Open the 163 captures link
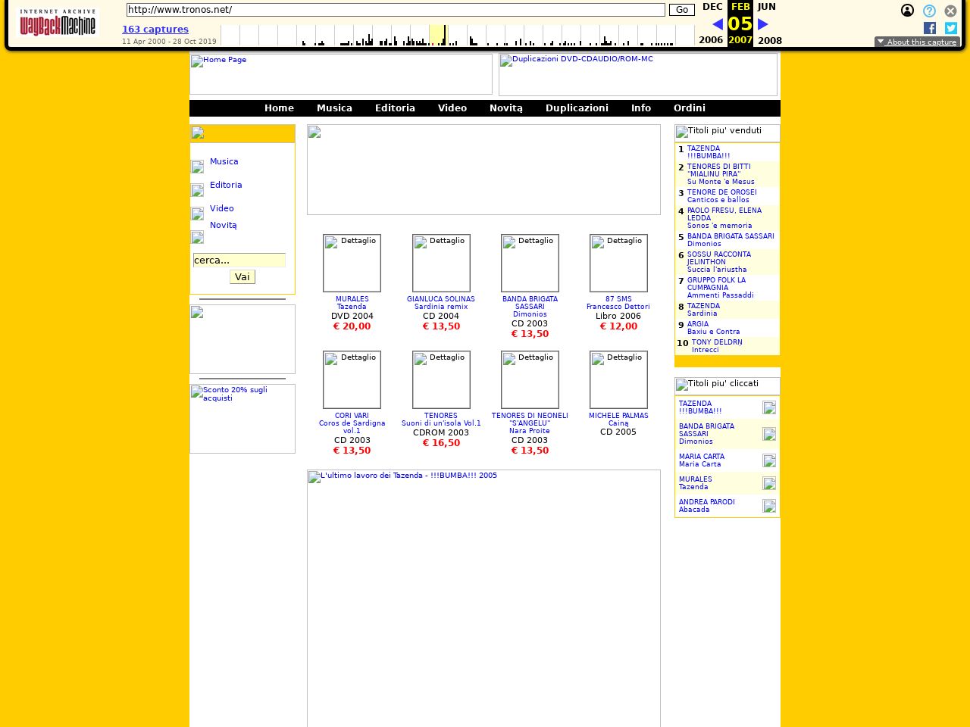970x727 pixels. [x=155, y=30]
